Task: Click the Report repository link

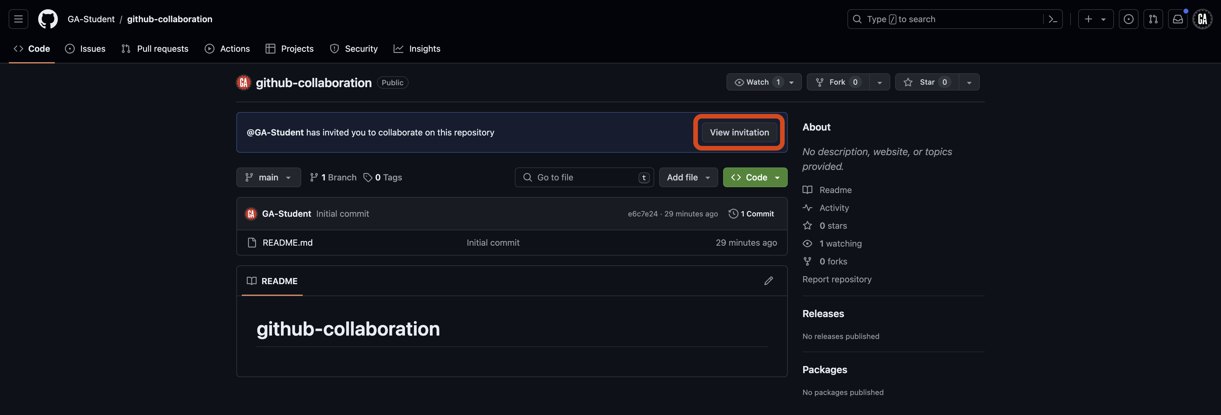Action: click(x=837, y=279)
